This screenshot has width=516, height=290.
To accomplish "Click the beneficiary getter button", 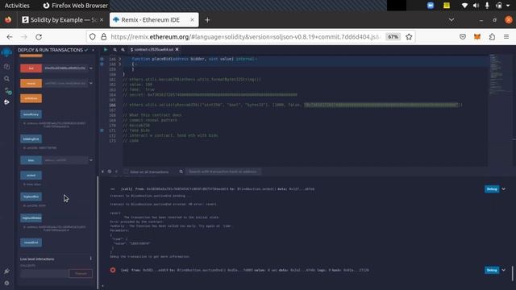I will [31, 114].
